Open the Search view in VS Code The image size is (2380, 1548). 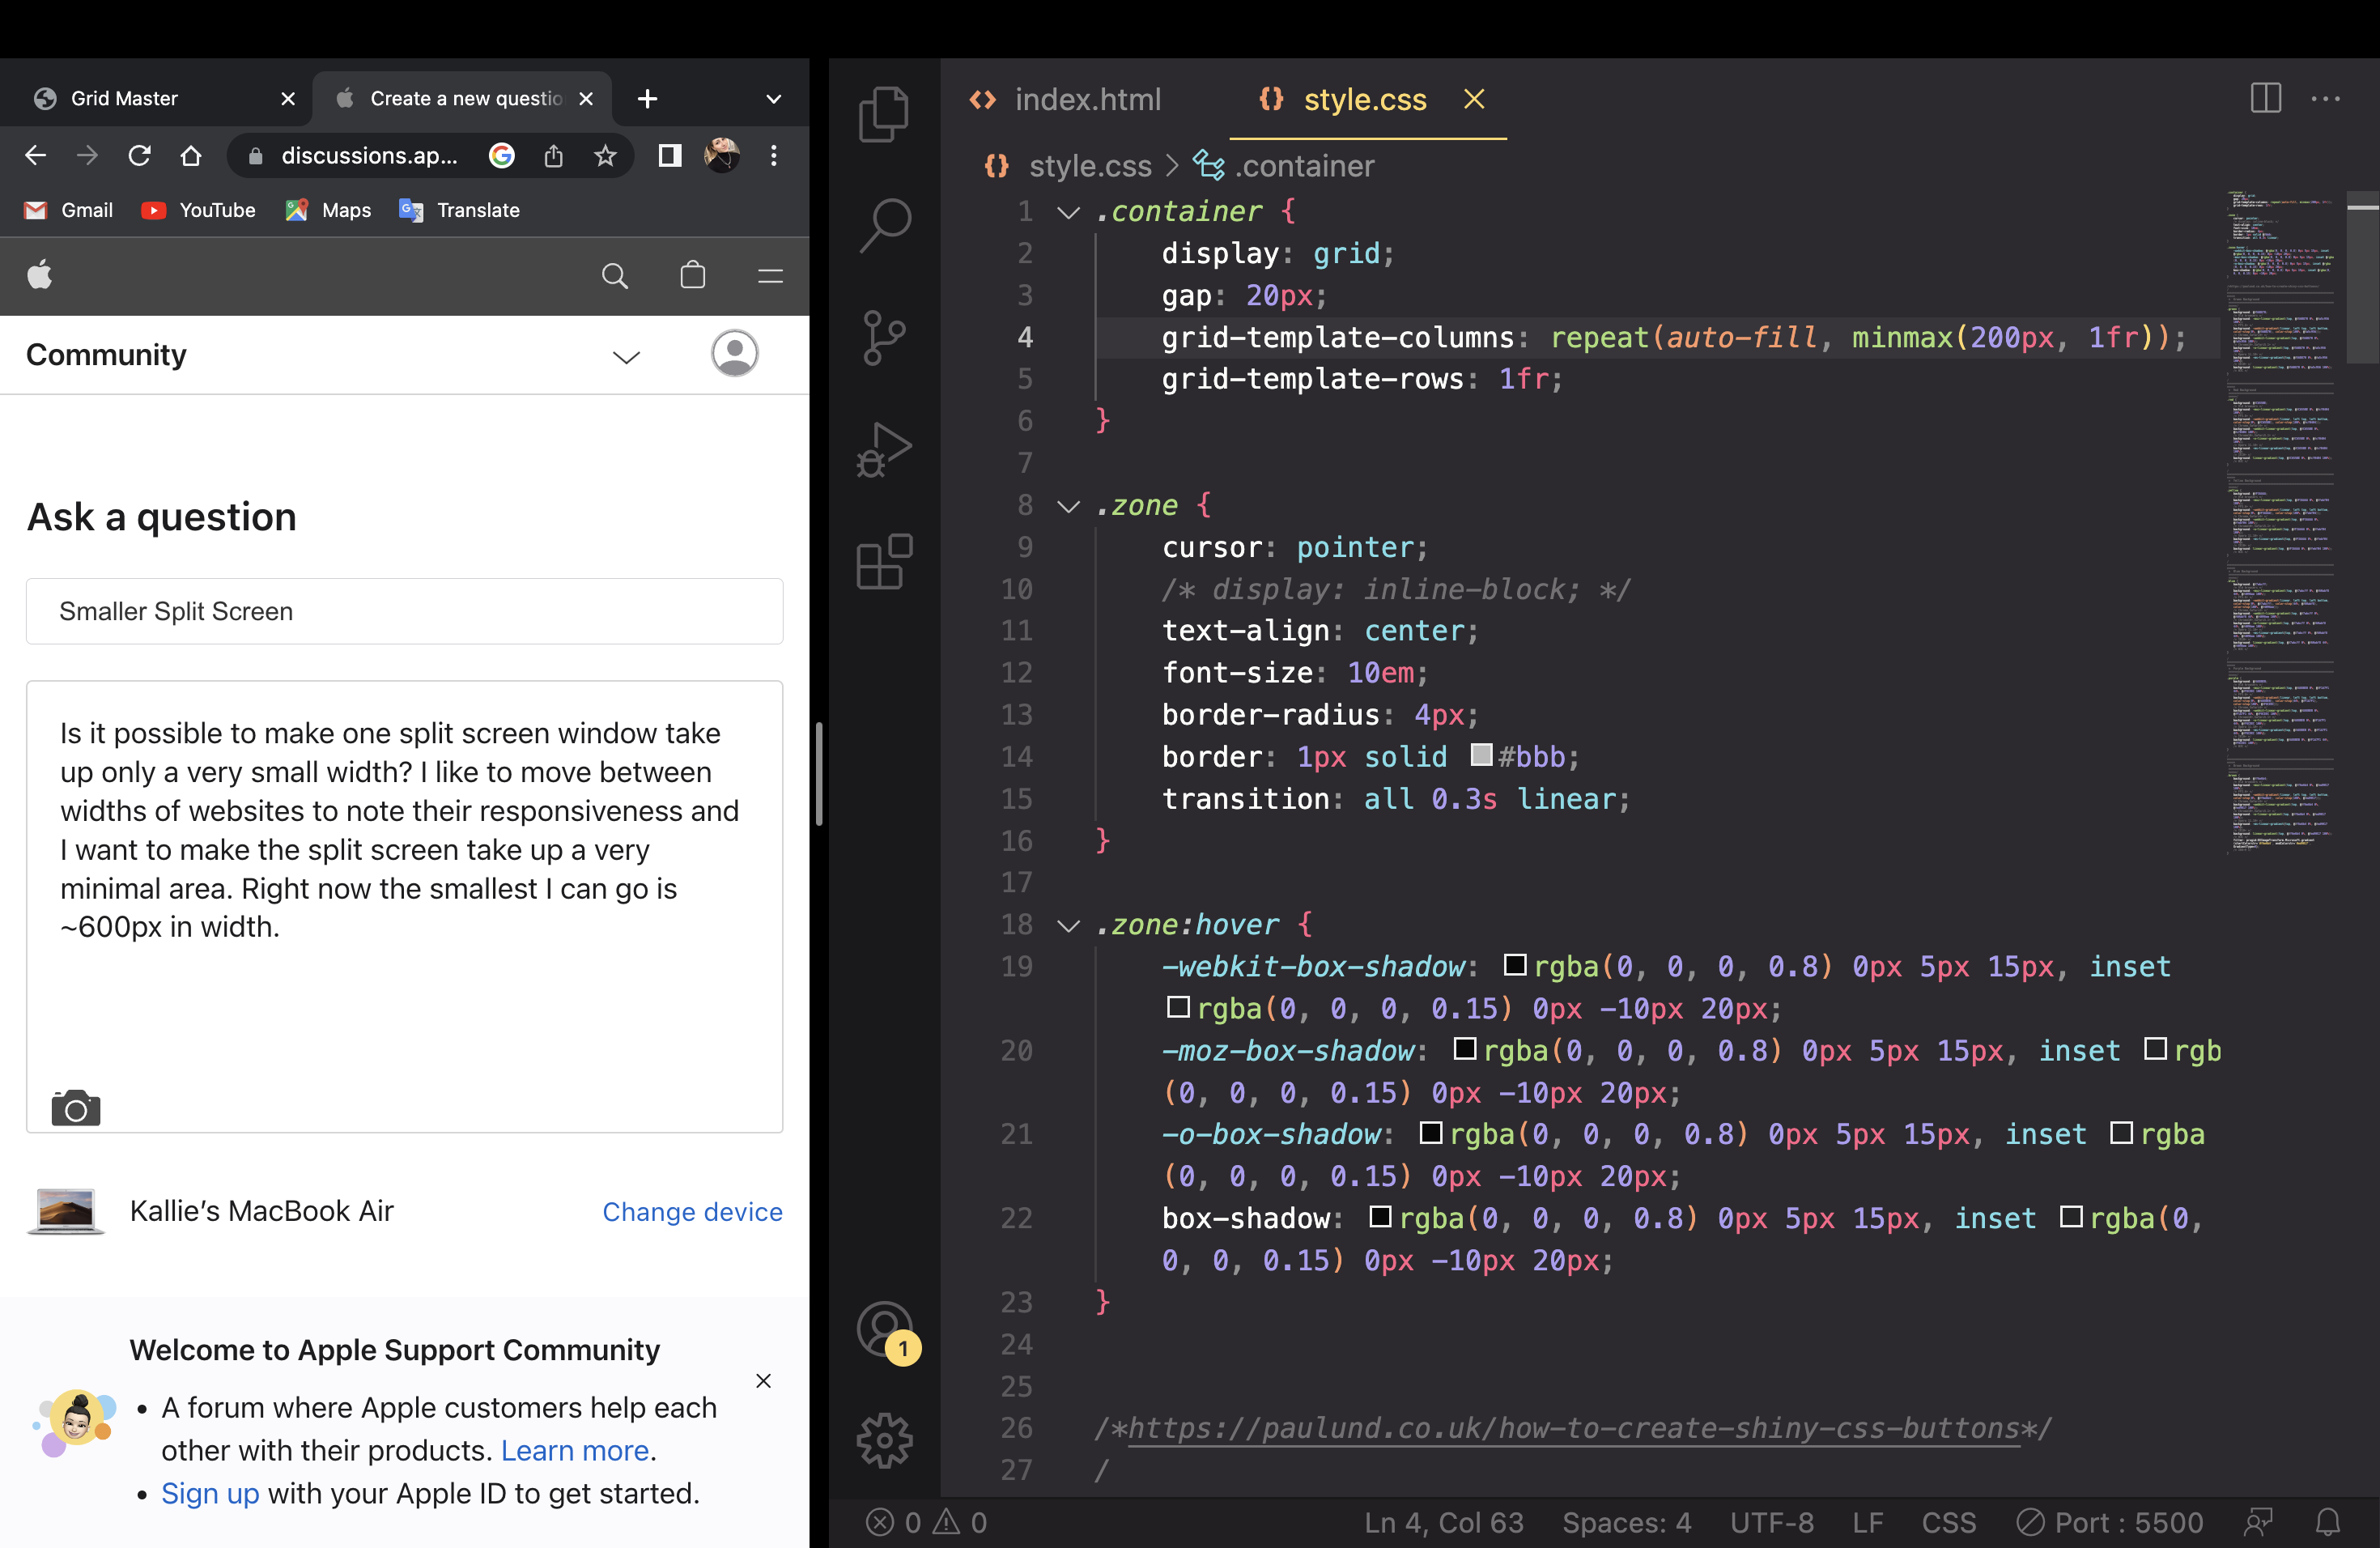pos(884,225)
